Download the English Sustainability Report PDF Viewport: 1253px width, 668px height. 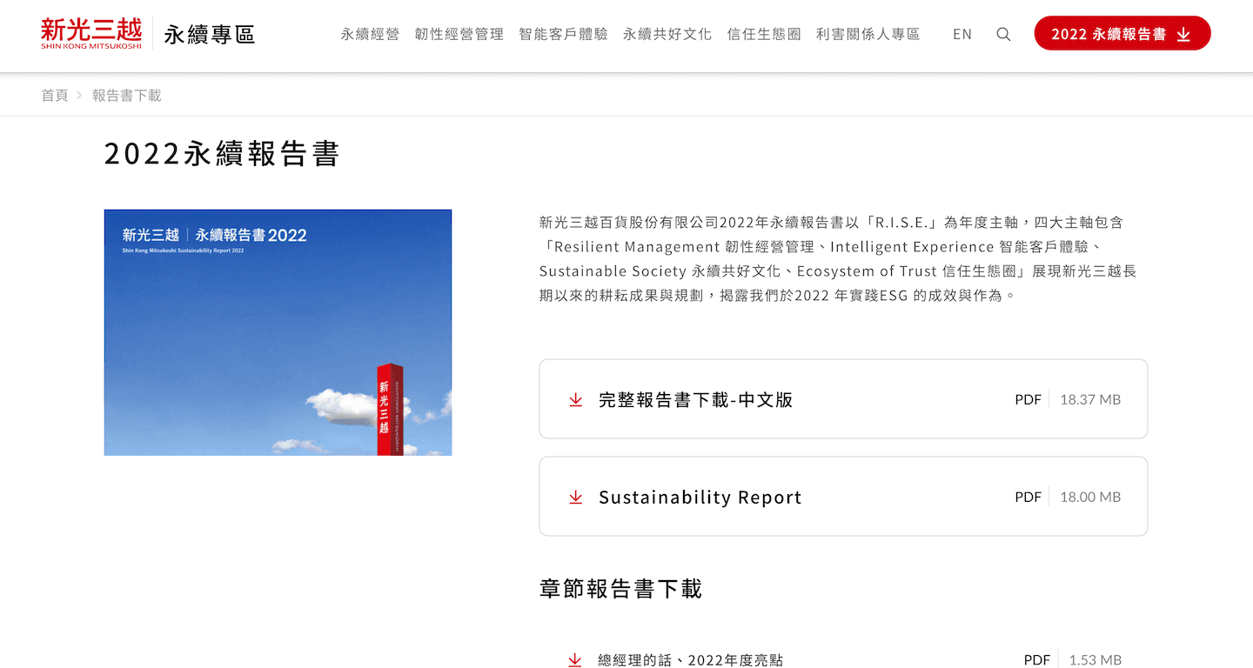pyautogui.click(x=843, y=497)
